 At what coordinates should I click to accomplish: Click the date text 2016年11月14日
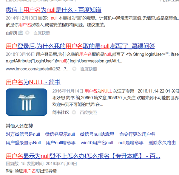click(68, 91)
